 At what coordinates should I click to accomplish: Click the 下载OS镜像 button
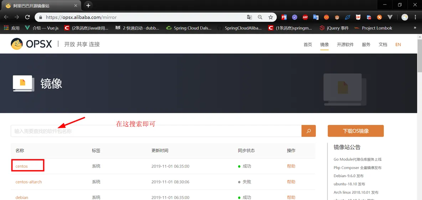(x=356, y=131)
